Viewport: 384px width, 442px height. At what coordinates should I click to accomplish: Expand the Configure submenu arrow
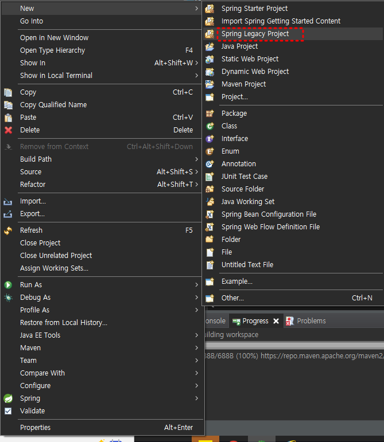coord(197,386)
